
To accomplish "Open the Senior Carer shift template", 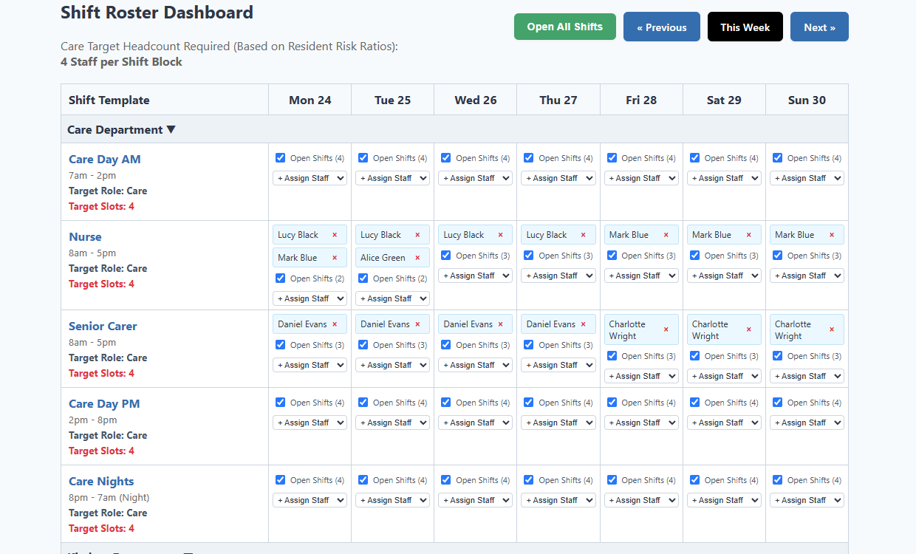I will pos(103,326).
